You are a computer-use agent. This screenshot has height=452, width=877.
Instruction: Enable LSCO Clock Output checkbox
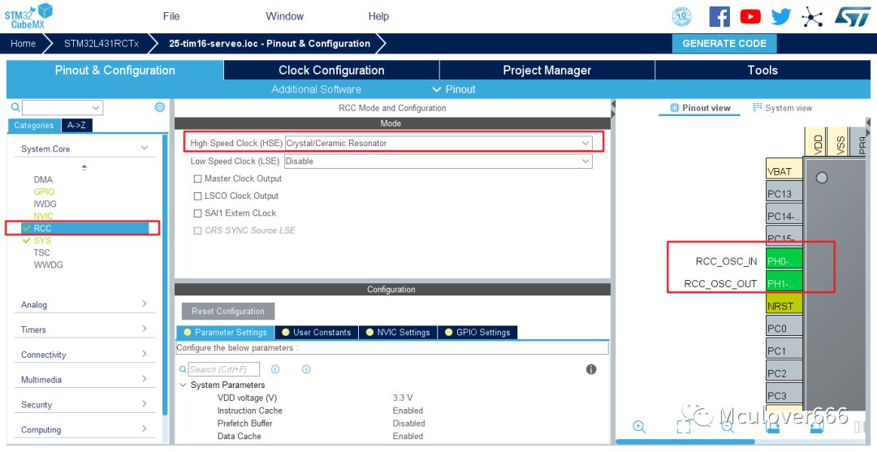click(197, 196)
